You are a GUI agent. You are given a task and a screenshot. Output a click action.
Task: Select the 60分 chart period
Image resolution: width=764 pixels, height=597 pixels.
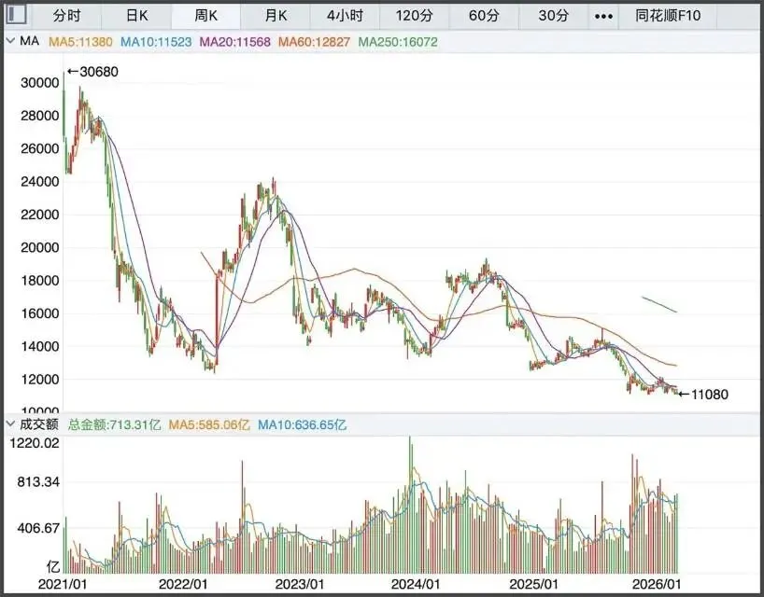click(484, 16)
